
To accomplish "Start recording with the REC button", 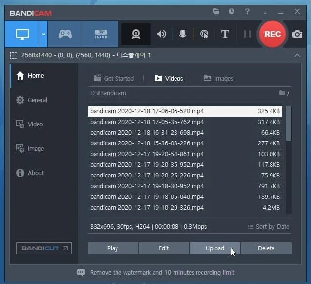I will (272, 34).
